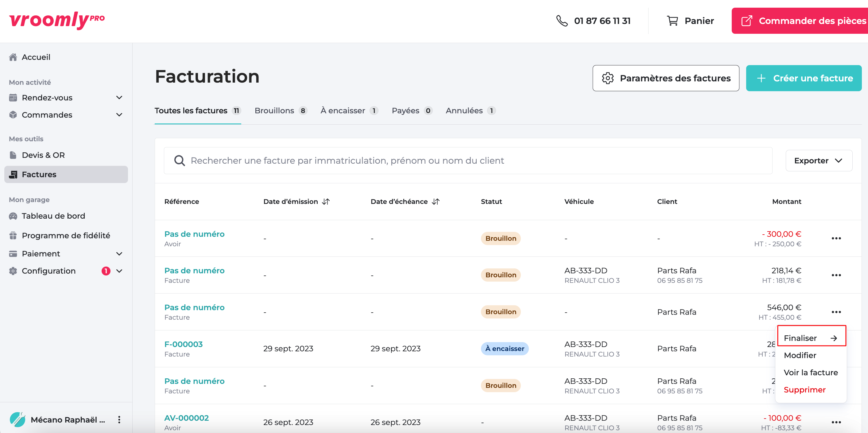868x433 pixels.
Task: Choose Finaliser in the context menu
Action: pyautogui.click(x=812, y=338)
